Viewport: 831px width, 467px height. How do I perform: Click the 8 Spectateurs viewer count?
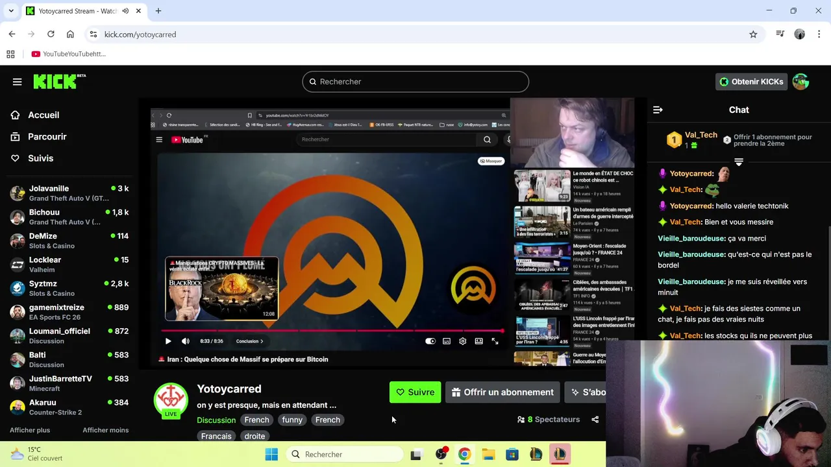click(x=549, y=420)
